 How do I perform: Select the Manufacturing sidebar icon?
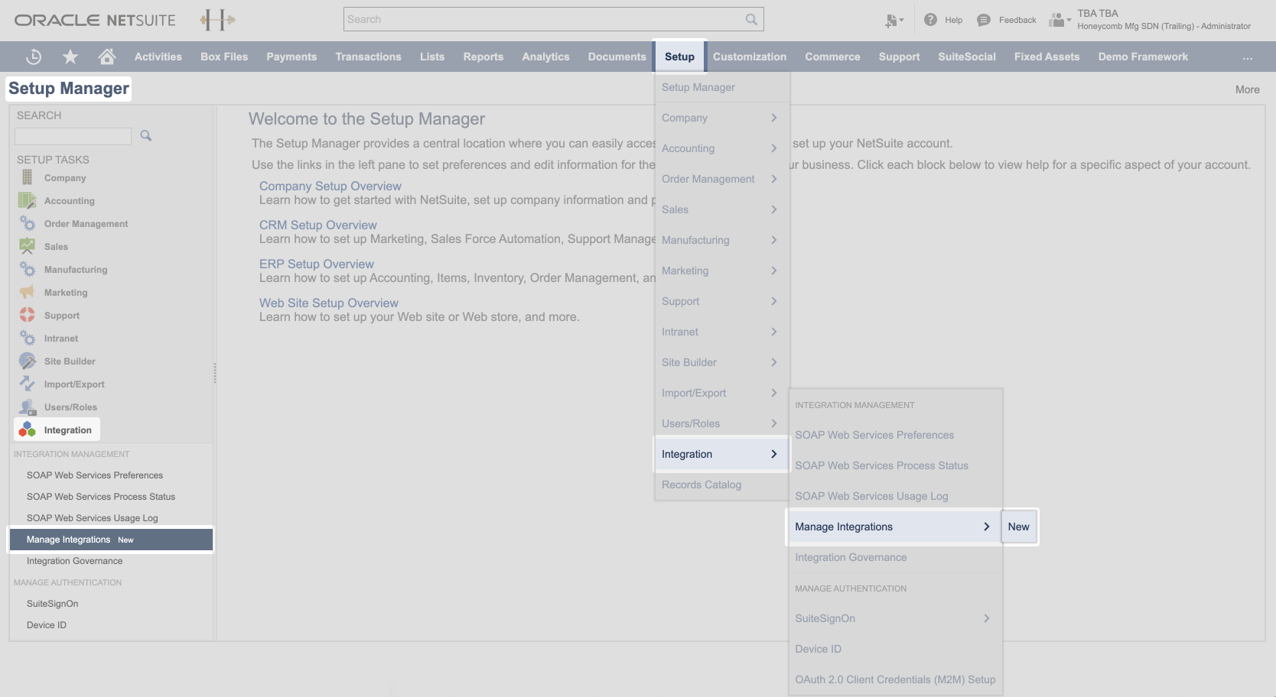(x=26, y=269)
